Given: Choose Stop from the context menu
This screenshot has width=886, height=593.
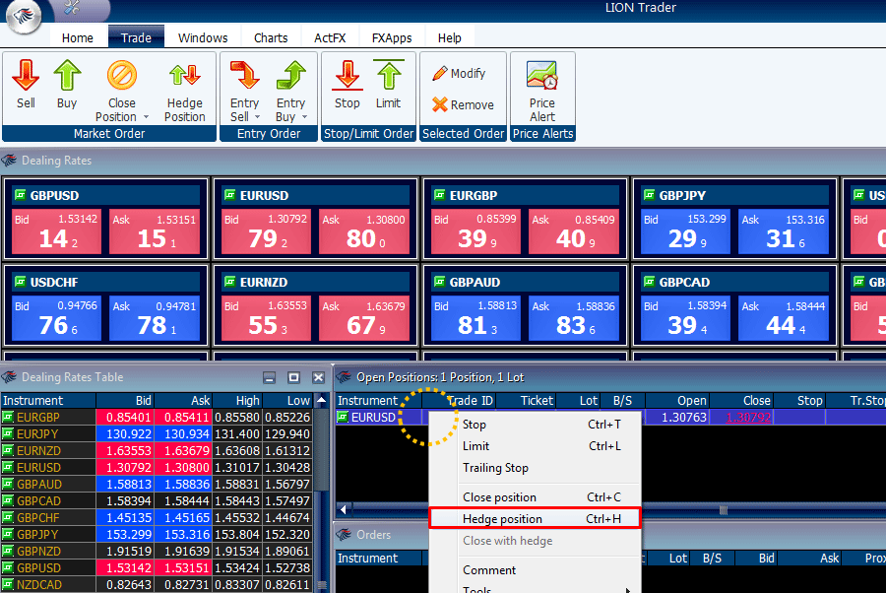Looking at the screenshot, I should coord(536,425).
